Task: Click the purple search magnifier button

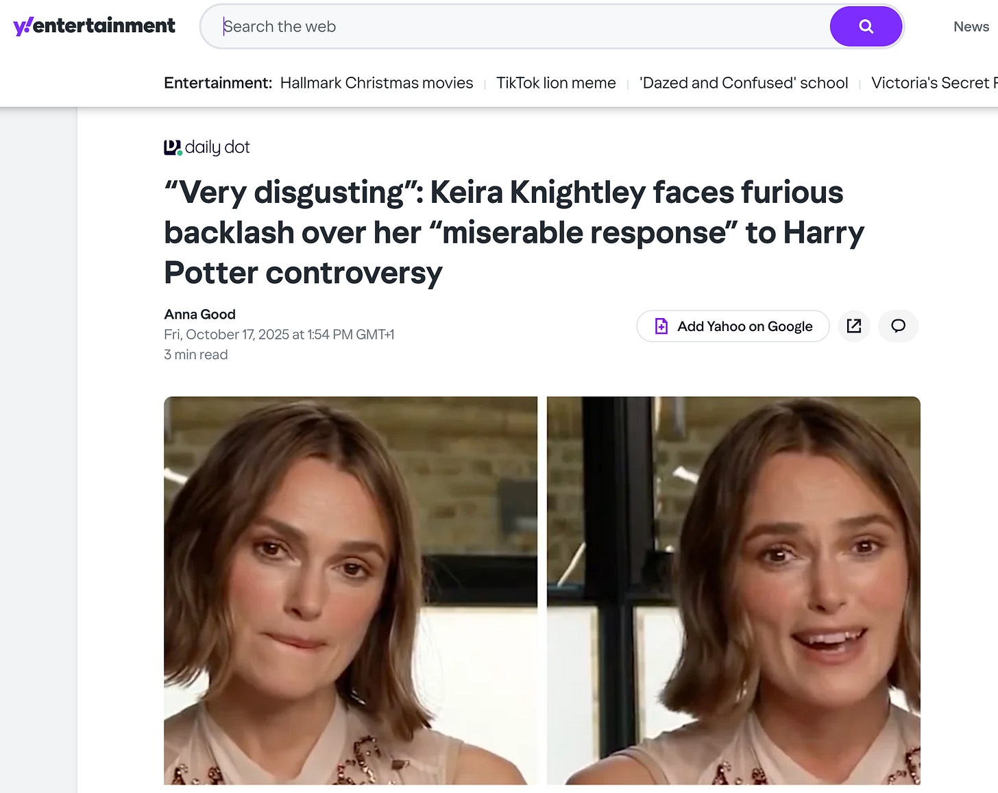Action: pyautogui.click(x=866, y=27)
